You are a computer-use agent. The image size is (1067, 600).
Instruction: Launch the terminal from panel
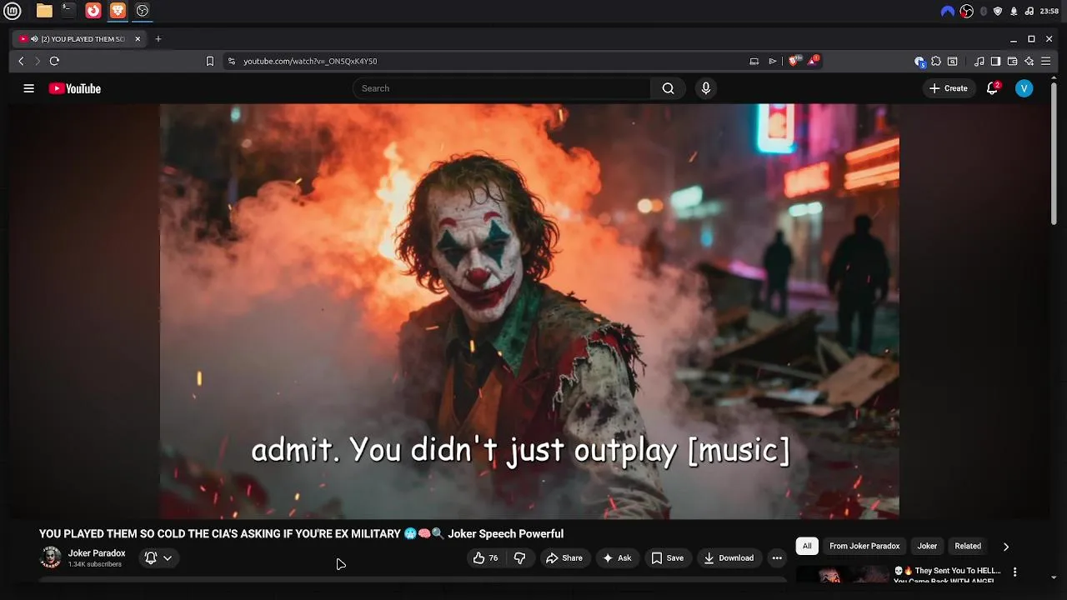pyautogui.click(x=68, y=11)
